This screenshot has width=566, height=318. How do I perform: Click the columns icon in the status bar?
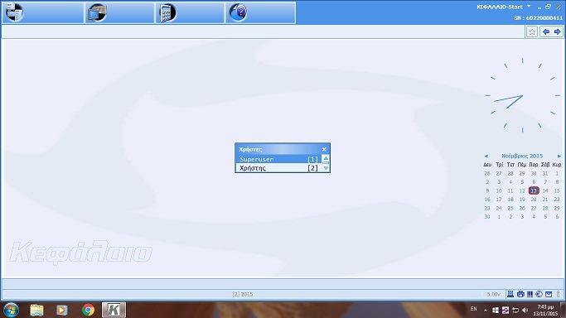pos(530,294)
